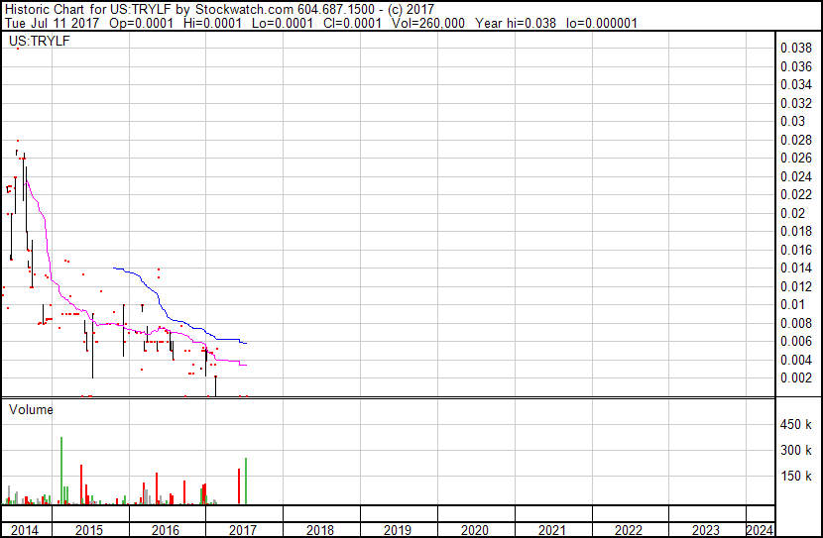Viewport: 823px width, 538px height.
Task: Click the Op=0.0001 header value
Action: [141, 23]
